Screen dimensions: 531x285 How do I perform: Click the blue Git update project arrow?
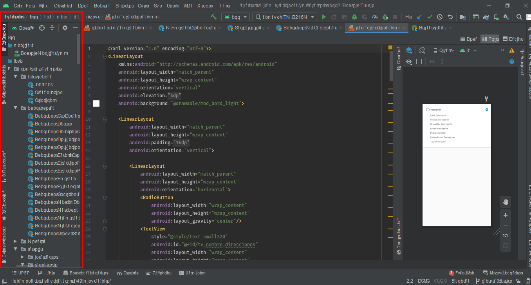419,17
